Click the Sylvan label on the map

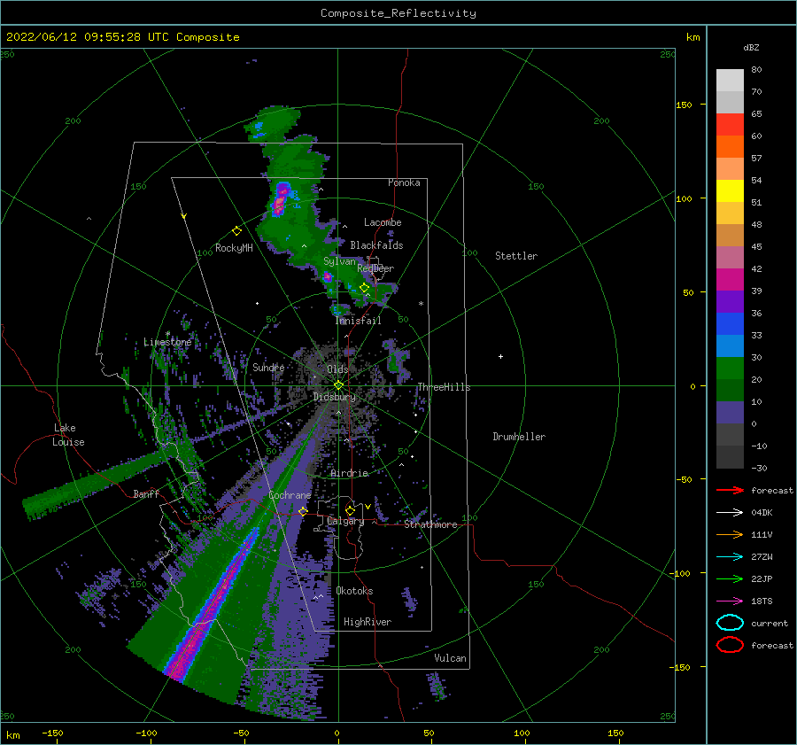tap(339, 261)
